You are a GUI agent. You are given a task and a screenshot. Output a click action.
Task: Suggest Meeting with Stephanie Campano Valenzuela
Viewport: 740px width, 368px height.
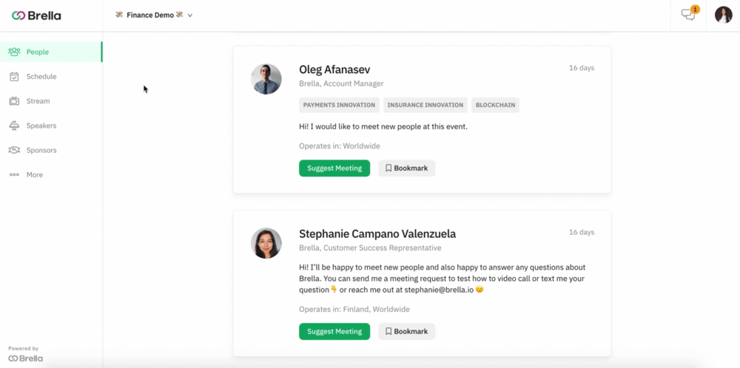pyautogui.click(x=334, y=331)
